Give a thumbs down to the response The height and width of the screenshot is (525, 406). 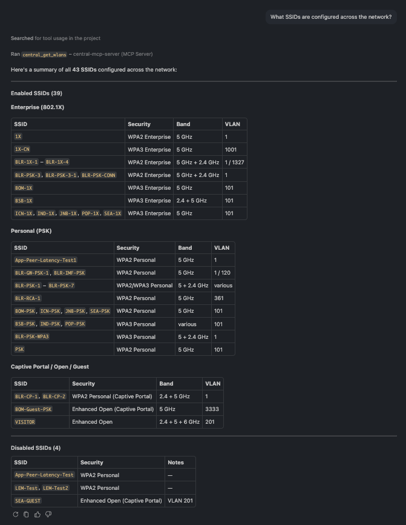(x=48, y=514)
